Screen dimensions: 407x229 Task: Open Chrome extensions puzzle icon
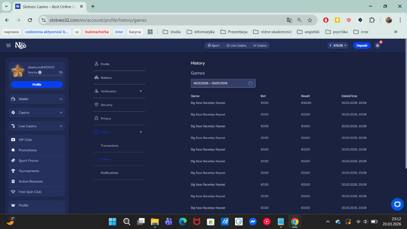(372, 20)
